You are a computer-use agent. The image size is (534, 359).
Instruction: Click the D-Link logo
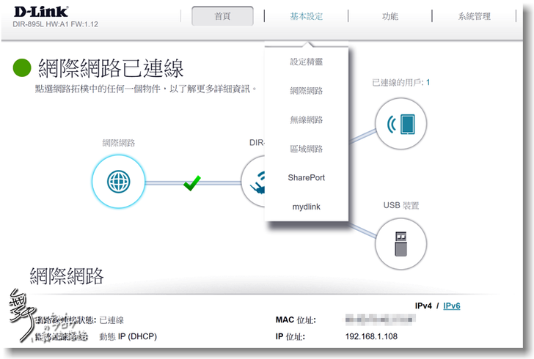point(40,12)
